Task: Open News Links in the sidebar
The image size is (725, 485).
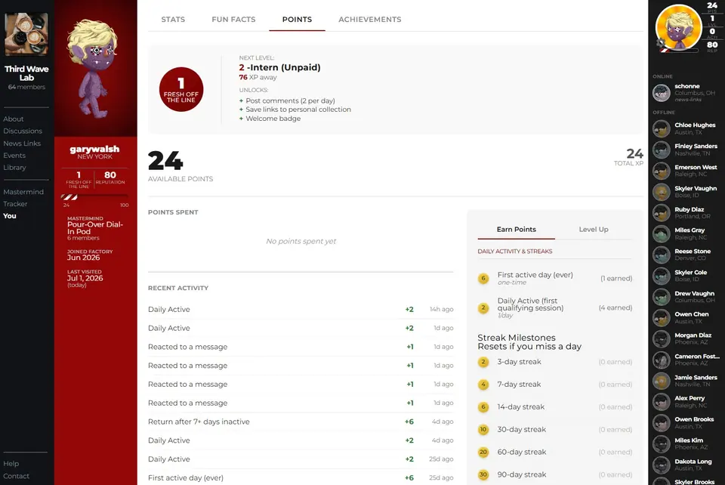Action: [22, 144]
